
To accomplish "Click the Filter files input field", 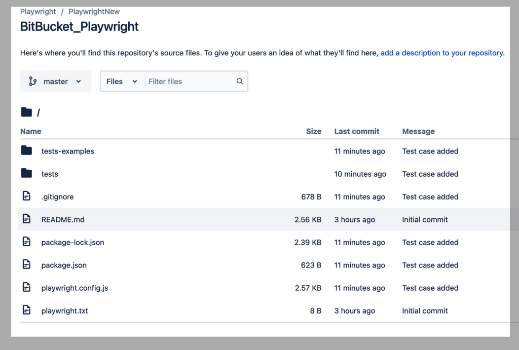I will tap(190, 81).
